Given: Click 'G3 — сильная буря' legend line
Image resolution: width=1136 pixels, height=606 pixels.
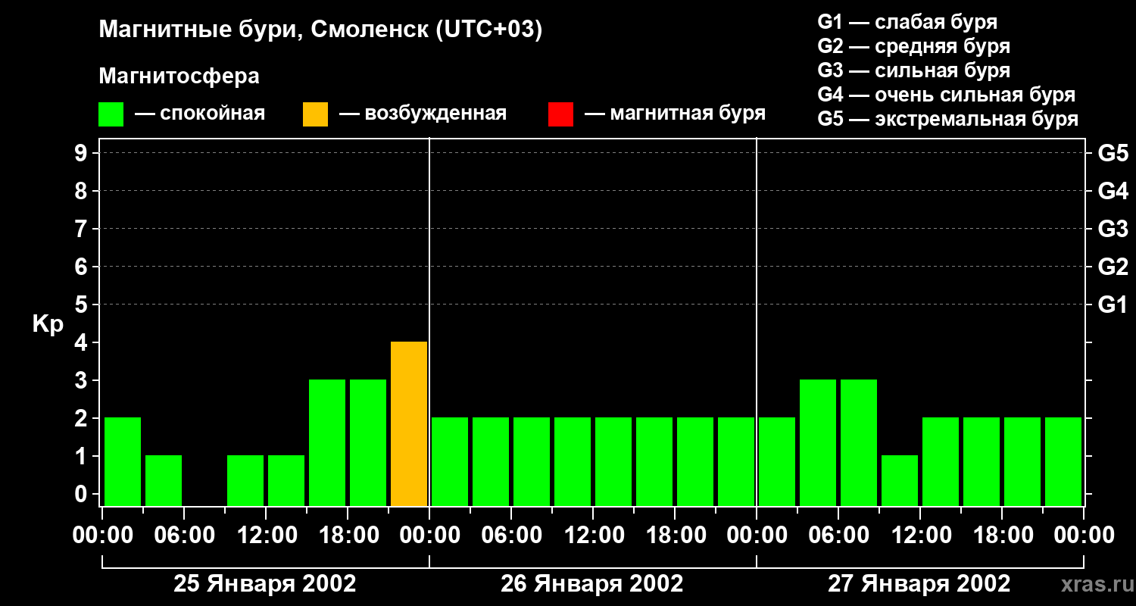Looking at the screenshot, I should tap(914, 70).
